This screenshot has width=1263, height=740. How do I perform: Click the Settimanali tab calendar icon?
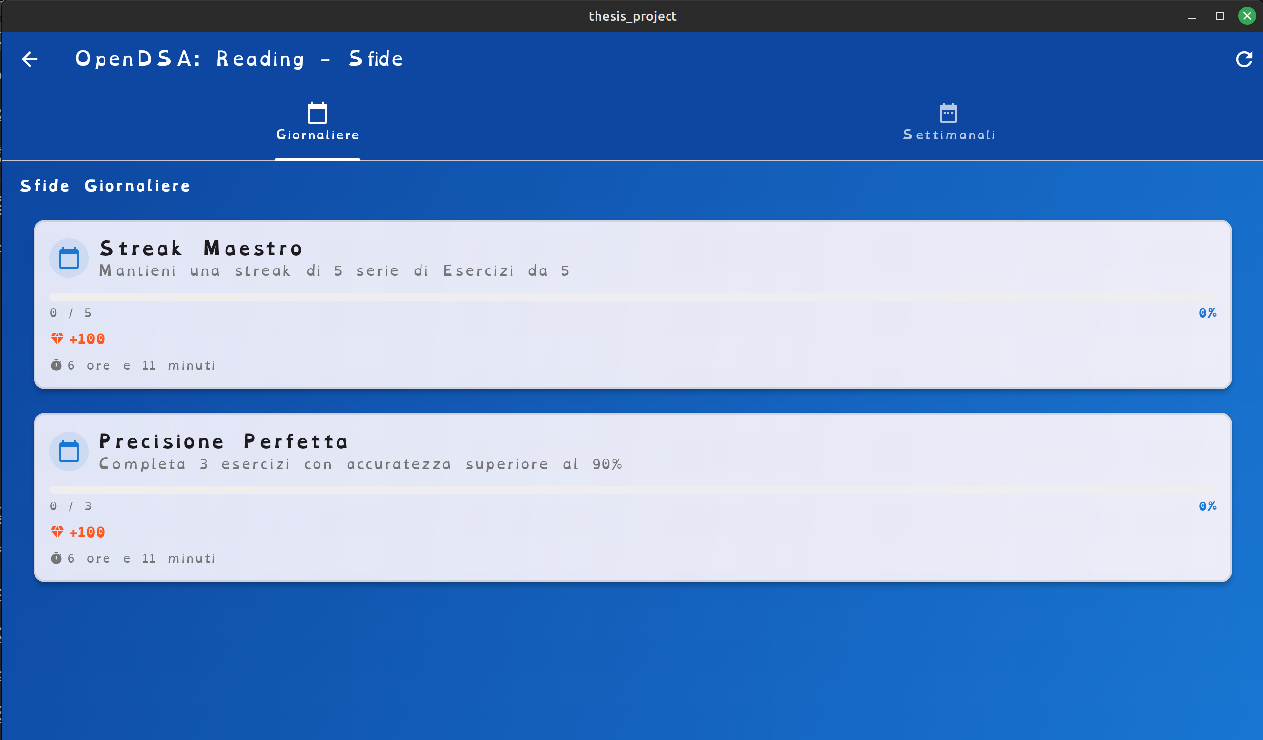(x=948, y=113)
